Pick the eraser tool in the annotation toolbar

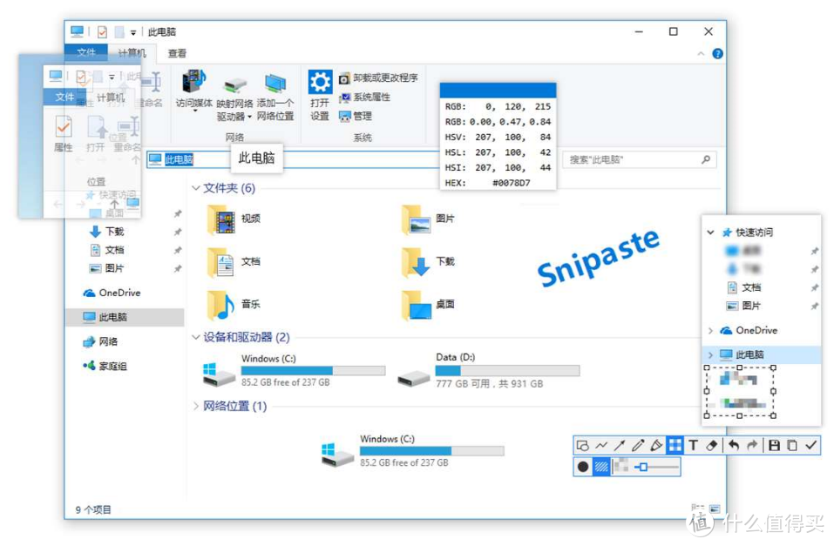click(x=712, y=445)
